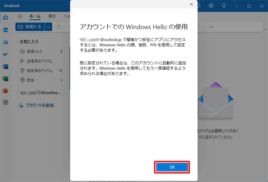This screenshot has height=182, width=268.
Task: Open the tips lightbulb icon
Action: tap(224, 6)
